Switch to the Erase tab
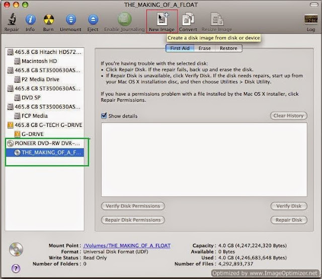This screenshot has width=322, height=279. pos(205,48)
